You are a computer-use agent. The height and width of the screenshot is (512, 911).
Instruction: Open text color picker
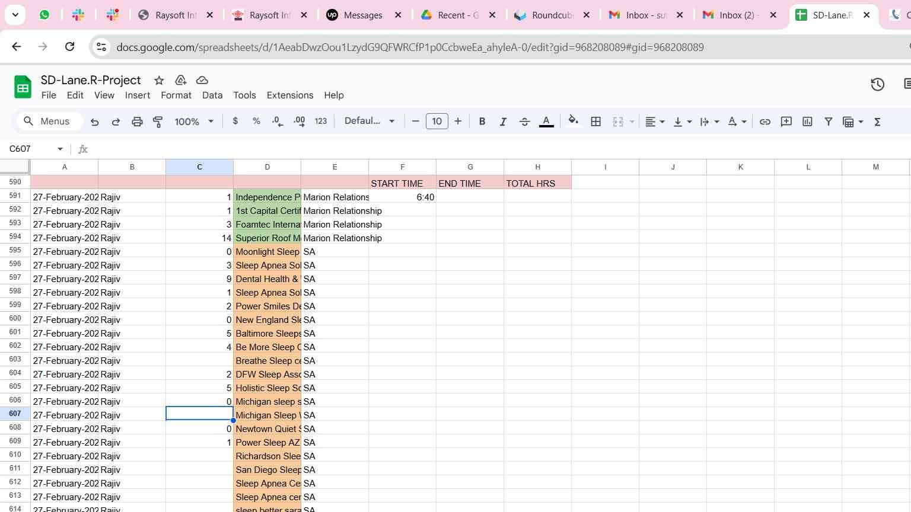[546, 121]
